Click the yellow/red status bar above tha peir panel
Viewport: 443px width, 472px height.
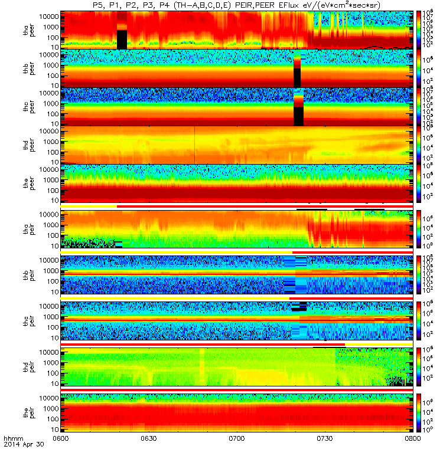click(237, 206)
